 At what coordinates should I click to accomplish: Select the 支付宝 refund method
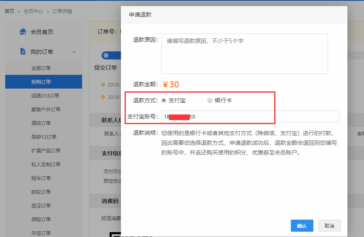pos(164,100)
